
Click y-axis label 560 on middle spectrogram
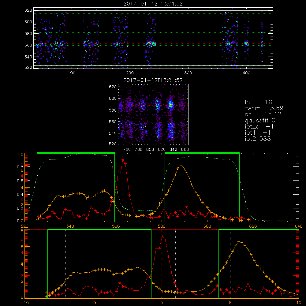point(113,122)
